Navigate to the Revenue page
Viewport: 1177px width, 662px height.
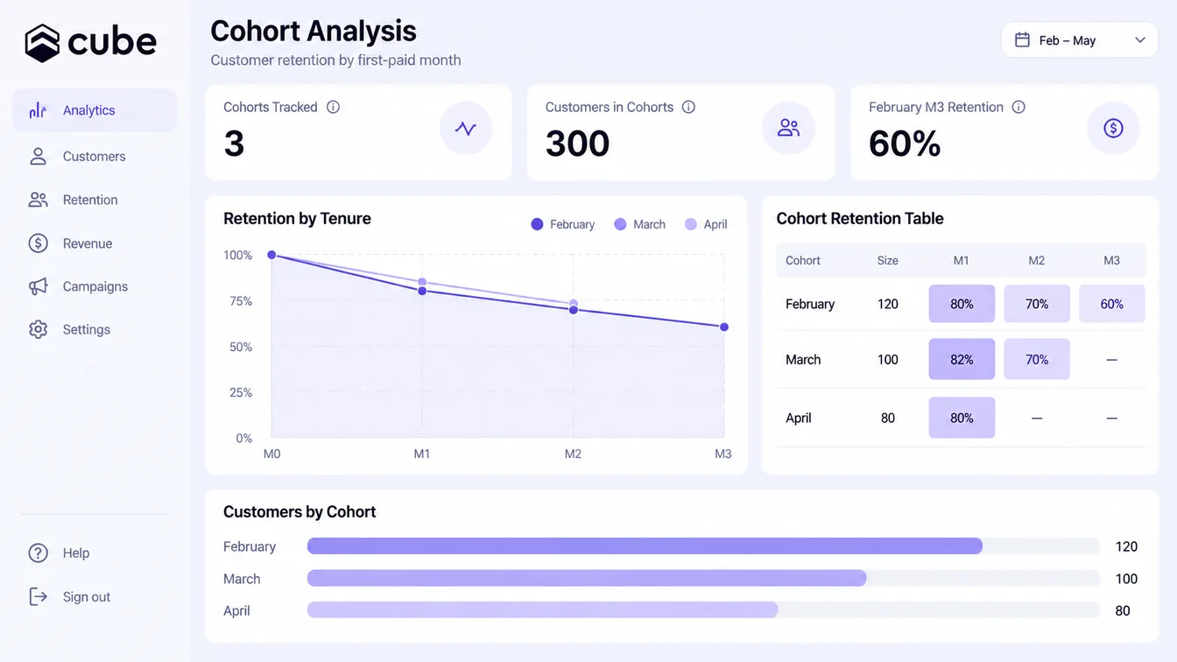click(88, 243)
